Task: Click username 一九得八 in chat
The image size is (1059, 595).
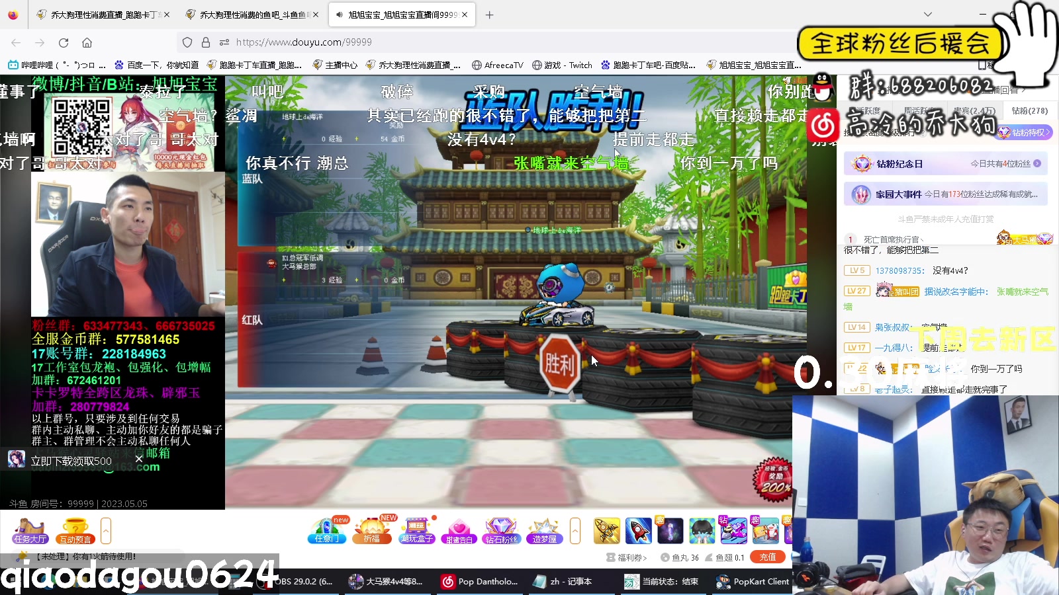Action: click(894, 348)
